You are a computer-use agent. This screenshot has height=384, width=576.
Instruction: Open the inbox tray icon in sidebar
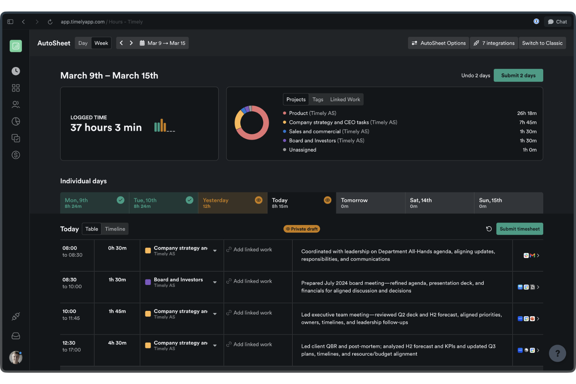(16, 336)
